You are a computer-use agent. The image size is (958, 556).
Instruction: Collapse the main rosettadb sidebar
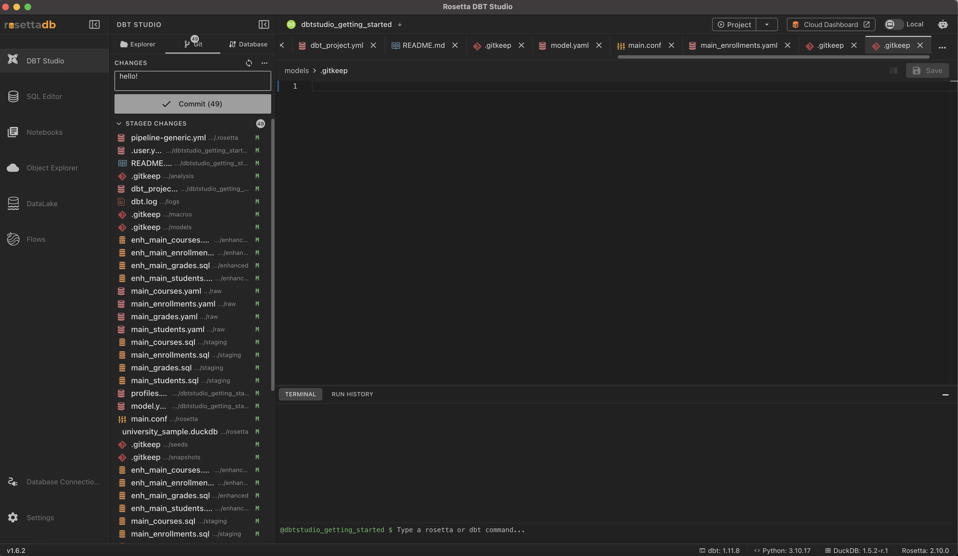(x=94, y=24)
